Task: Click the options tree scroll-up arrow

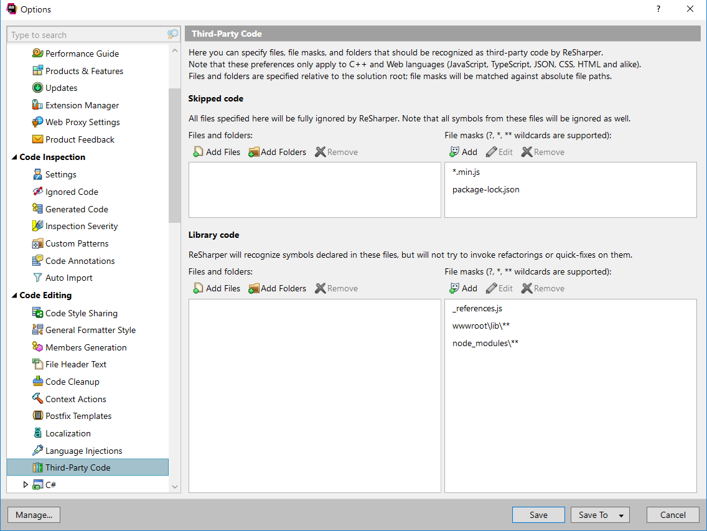Action: tap(174, 51)
